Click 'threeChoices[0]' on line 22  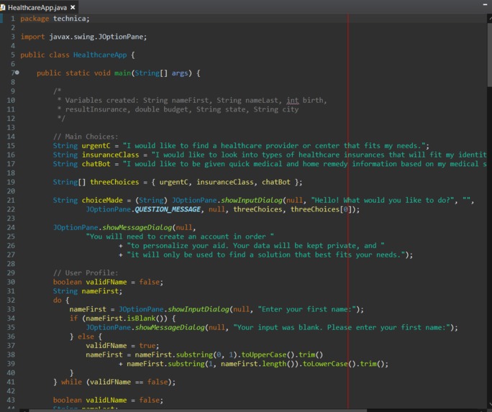pyautogui.click(x=323, y=209)
